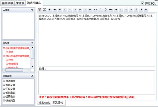The height and width of the screenshot is (107, 158).
Task: Insert the OR operator
Action: (x=116, y=10)
